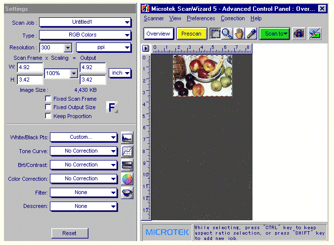334x245 pixels.
Task: Open the Tone Curve dropdown
Action: tap(83, 151)
